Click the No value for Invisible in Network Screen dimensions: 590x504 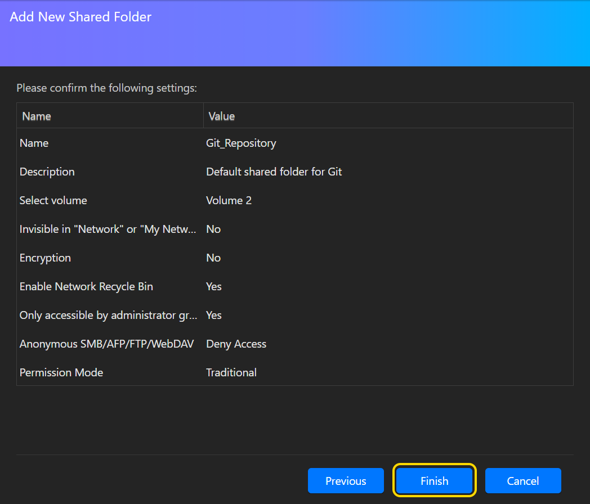tap(213, 229)
